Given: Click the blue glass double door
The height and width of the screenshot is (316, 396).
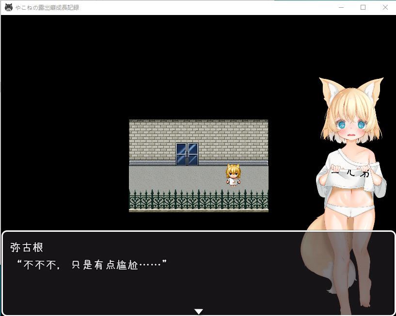Looking at the screenshot, I should coord(187,154).
